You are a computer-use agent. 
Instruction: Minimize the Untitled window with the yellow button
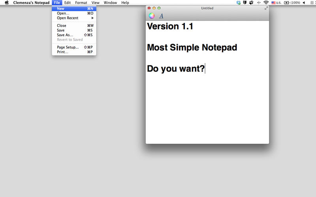tap(154, 8)
